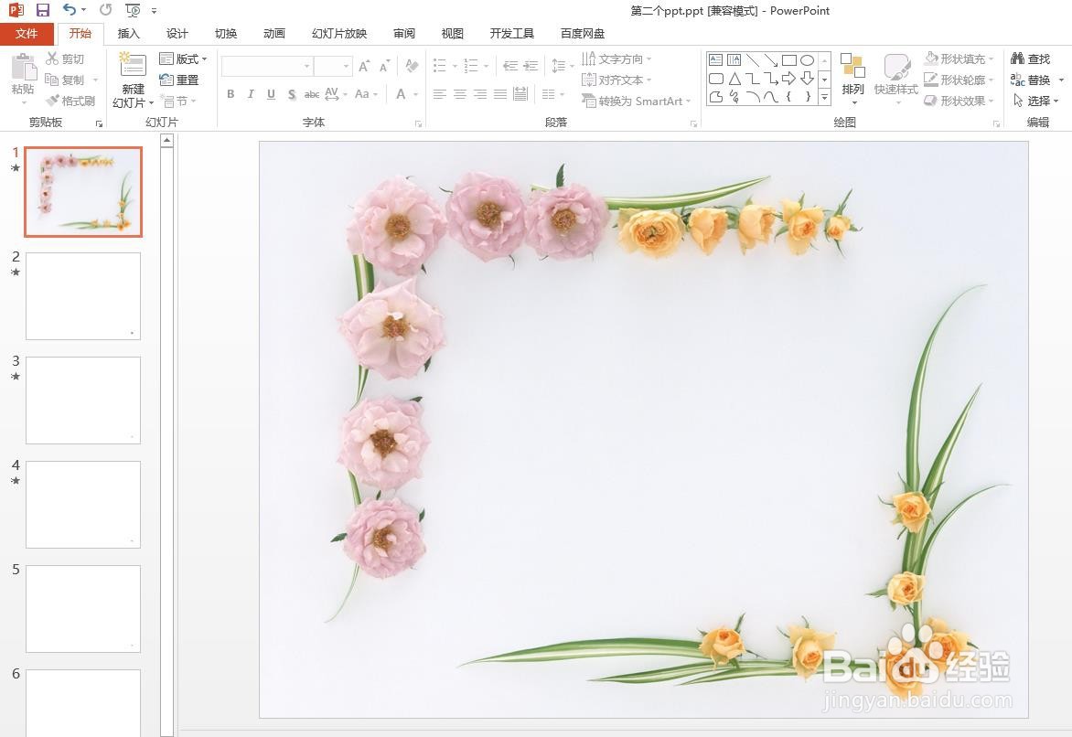This screenshot has width=1072, height=737.
Task: Click the Undo arrow icon
Action: [69, 9]
